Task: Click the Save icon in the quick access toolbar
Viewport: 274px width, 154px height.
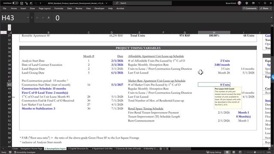Action: tap(22, 3)
